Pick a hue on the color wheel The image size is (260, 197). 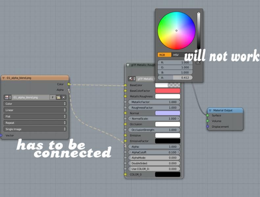point(177,31)
